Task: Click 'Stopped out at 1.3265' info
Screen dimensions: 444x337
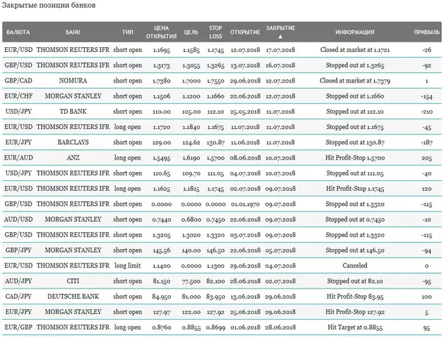Action: tap(355, 65)
